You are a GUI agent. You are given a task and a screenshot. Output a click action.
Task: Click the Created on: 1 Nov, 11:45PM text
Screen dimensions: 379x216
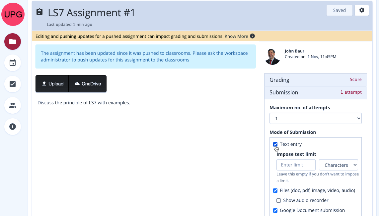[x=310, y=57]
